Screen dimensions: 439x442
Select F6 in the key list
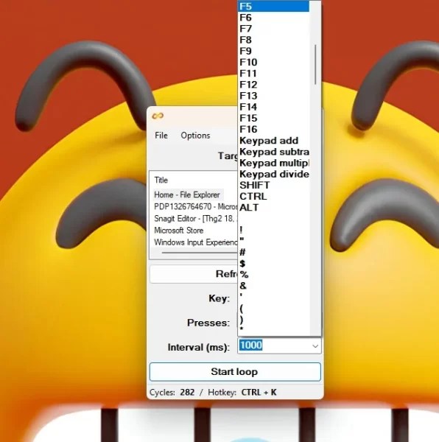(273, 18)
